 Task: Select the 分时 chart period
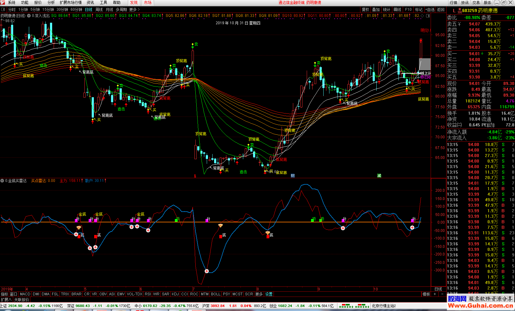click(x=12, y=10)
